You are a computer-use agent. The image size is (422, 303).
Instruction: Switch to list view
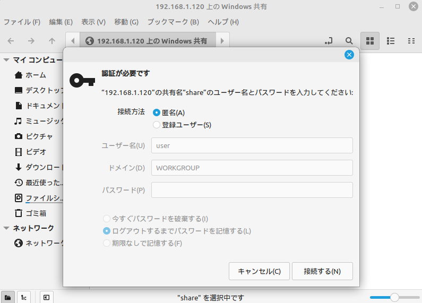point(391,41)
